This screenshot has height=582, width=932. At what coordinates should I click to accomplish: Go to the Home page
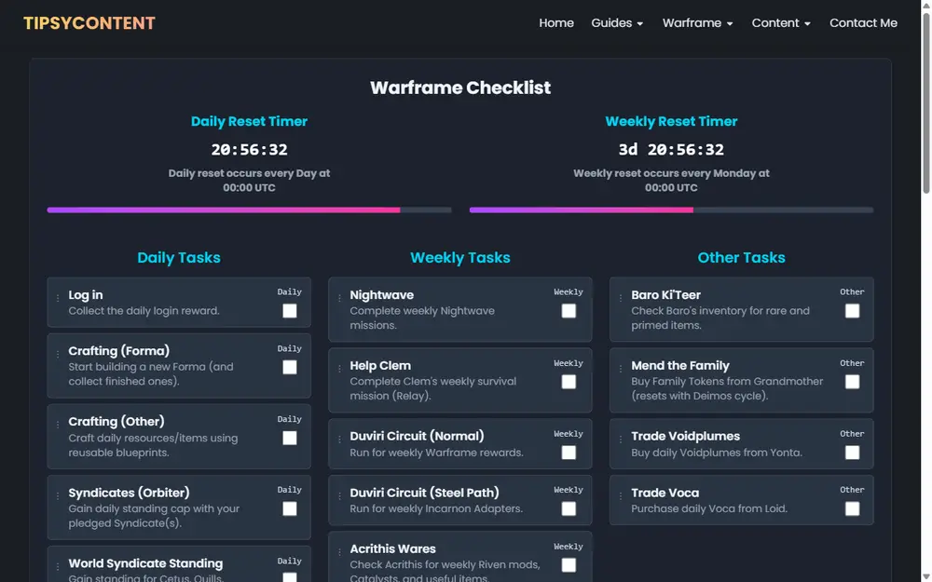coord(556,23)
